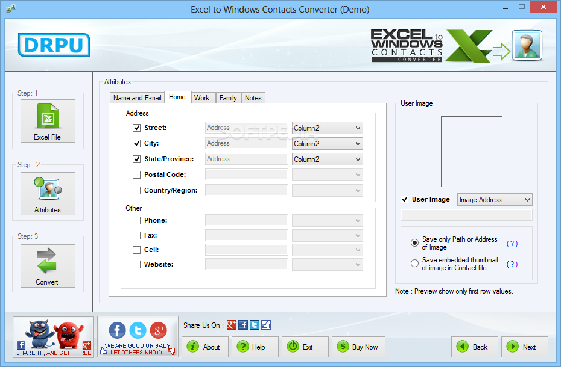Enable the Fax checkbox

[x=137, y=236]
